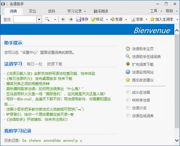
Task: Open the 法语助手开微博啦 link
Action: pyautogui.click(x=37, y=119)
